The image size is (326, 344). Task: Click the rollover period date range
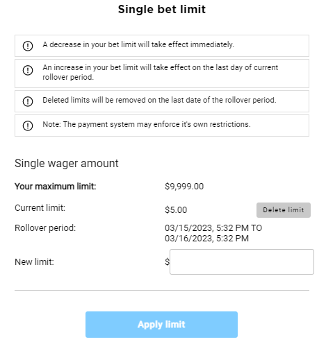(x=213, y=233)
